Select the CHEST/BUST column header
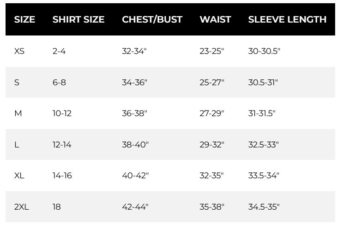343x229 pixels. [x=152, y=19]
